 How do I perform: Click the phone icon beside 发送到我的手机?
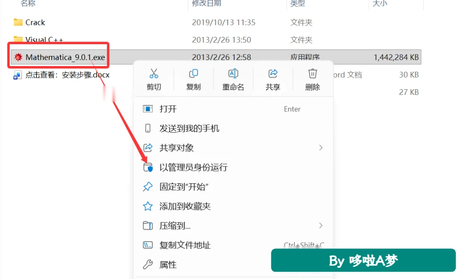(147, 128)
